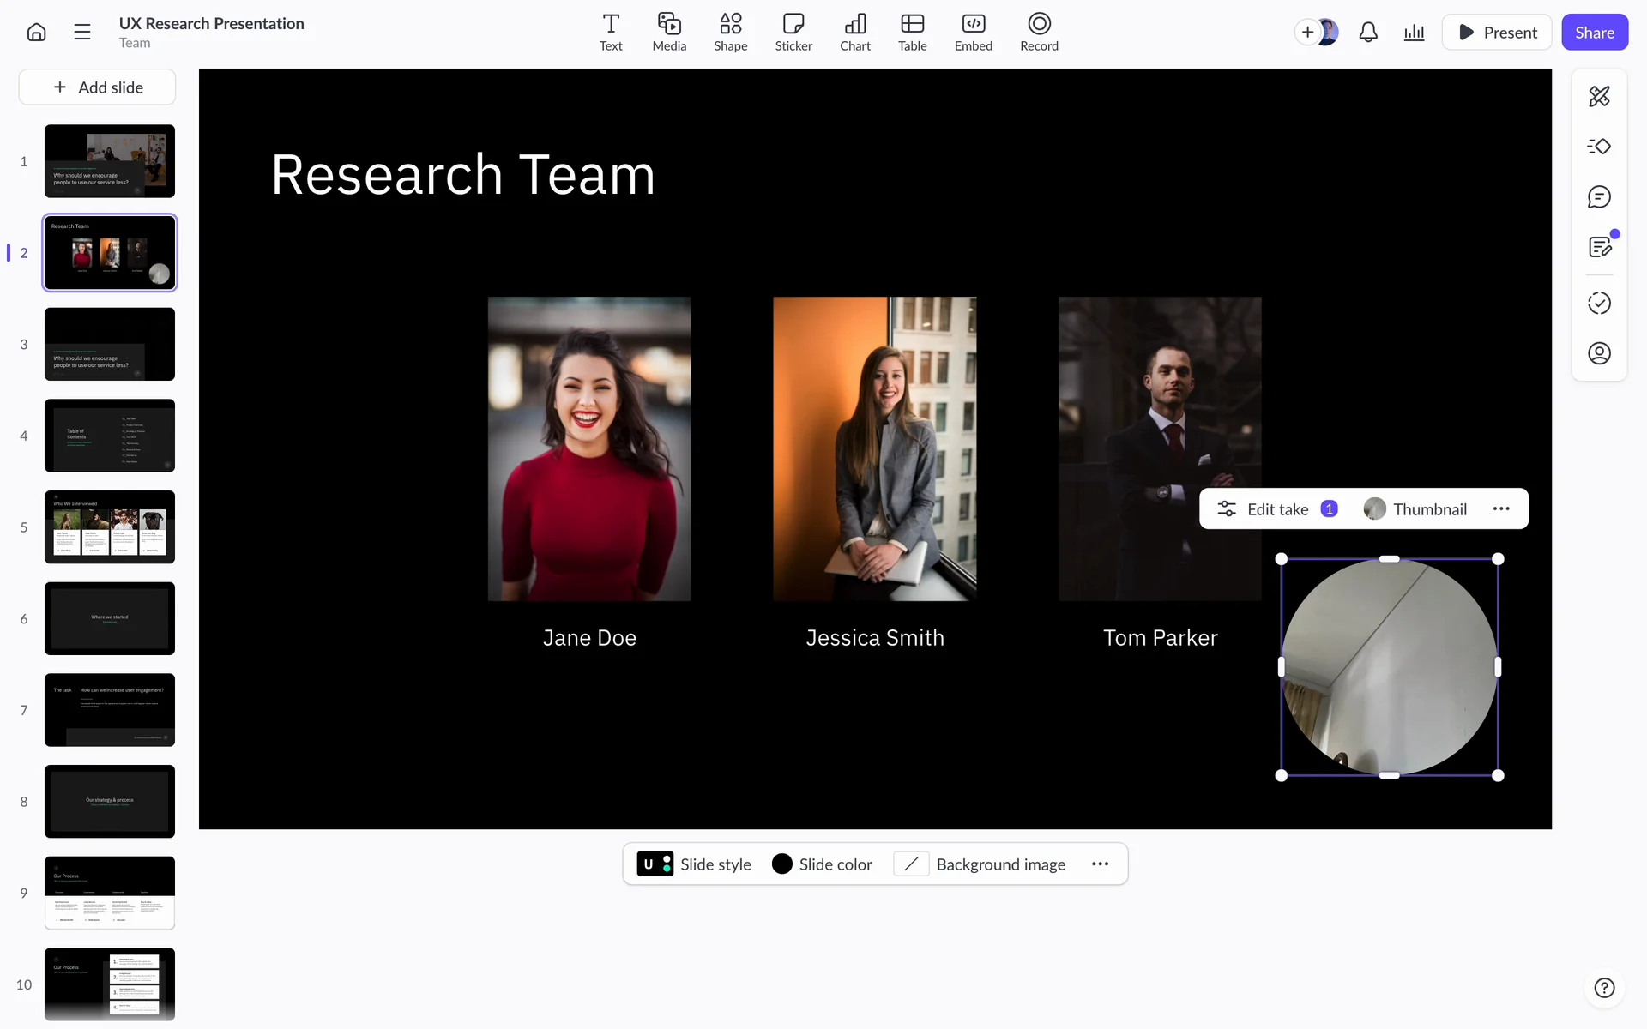Click the Share button

point(1594,33)
